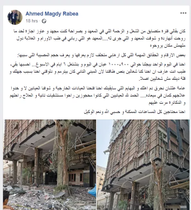This screenshot has width=191, height=210.
Task: Select the second paragraph about numbers and facts
Action: coord(101,55)
